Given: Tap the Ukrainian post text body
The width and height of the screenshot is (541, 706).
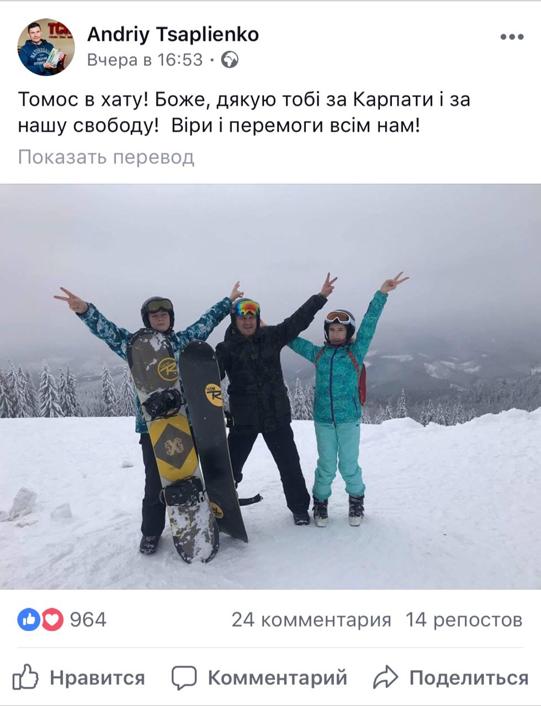Looking at the screenshot, I should (244, 114).
